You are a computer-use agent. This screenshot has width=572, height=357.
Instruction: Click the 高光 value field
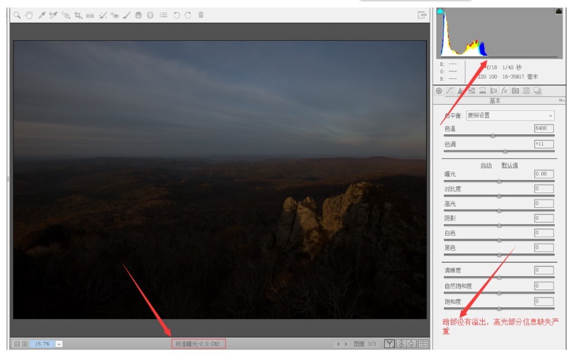(544, 203)
